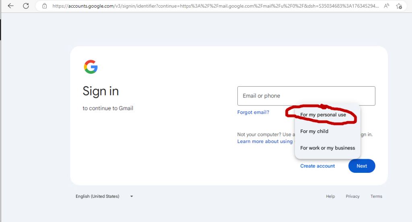View site info via lock icon
412x222 pixels.
coord(45,6)
